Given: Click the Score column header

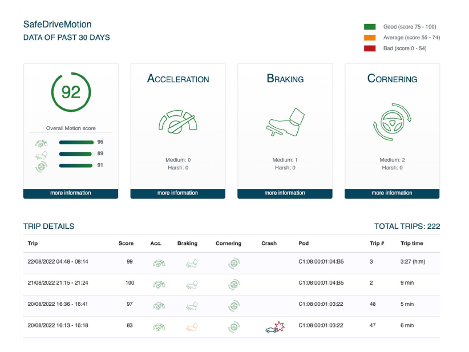Looking at the screenshot, I should click(x=126, y=244).
